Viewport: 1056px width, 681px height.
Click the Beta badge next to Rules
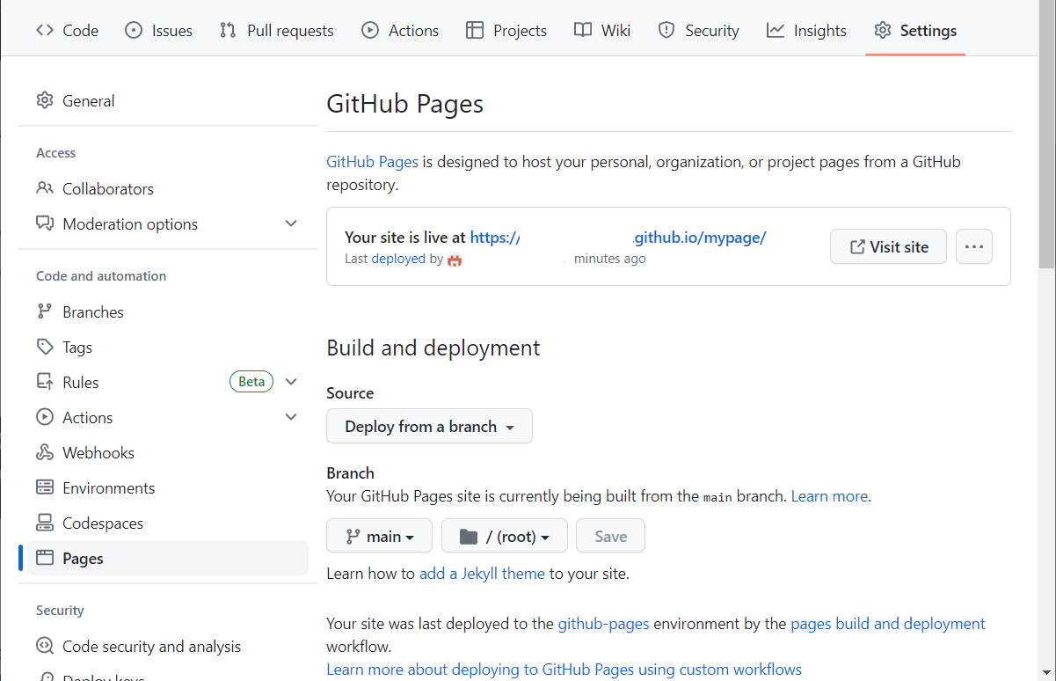pos(251,382)
